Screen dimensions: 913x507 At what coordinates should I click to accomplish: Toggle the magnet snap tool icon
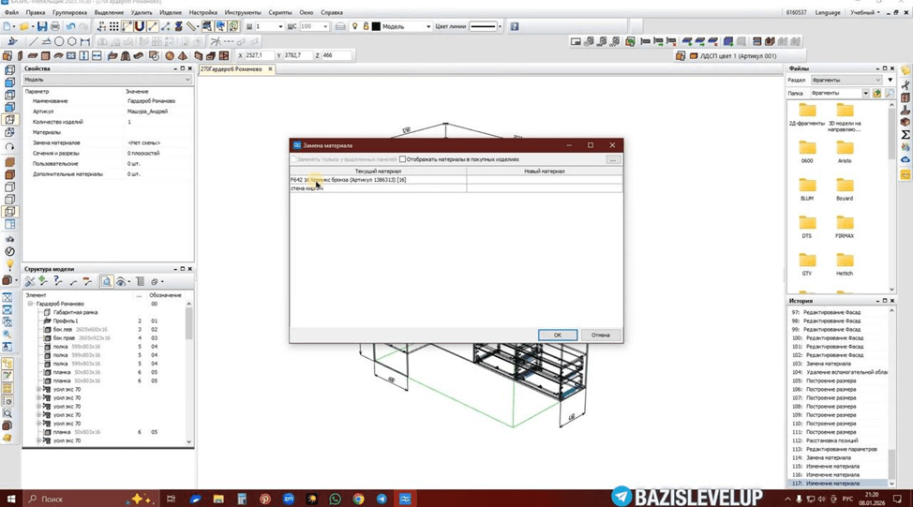coord(139,26)
